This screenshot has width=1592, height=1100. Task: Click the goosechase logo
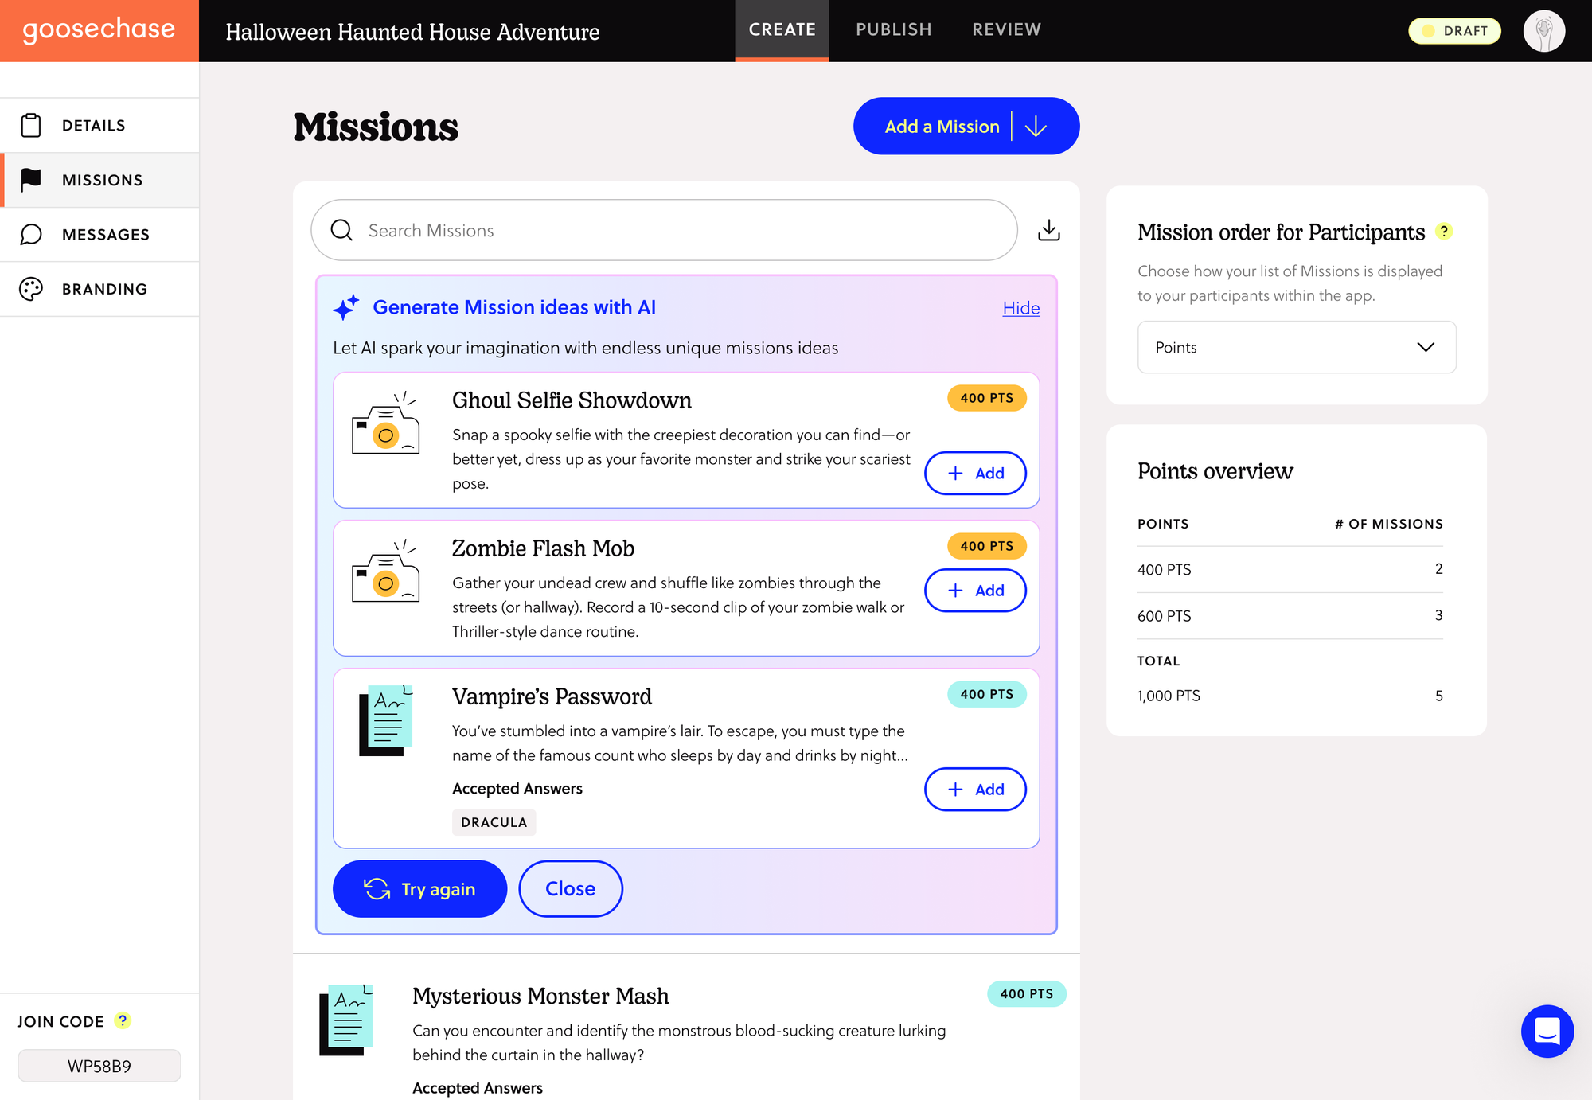[99, 30]
